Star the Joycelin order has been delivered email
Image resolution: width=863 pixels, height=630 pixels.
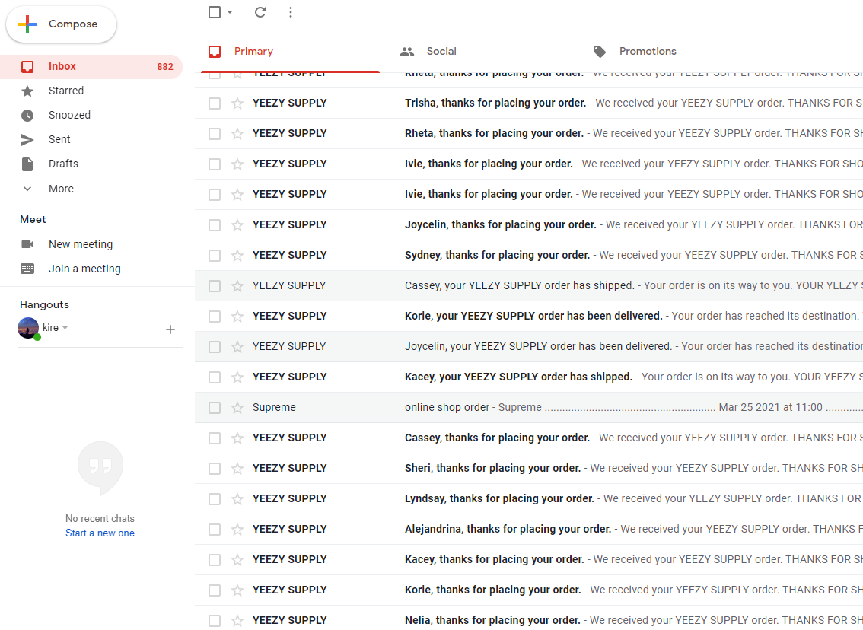(237, 347)
